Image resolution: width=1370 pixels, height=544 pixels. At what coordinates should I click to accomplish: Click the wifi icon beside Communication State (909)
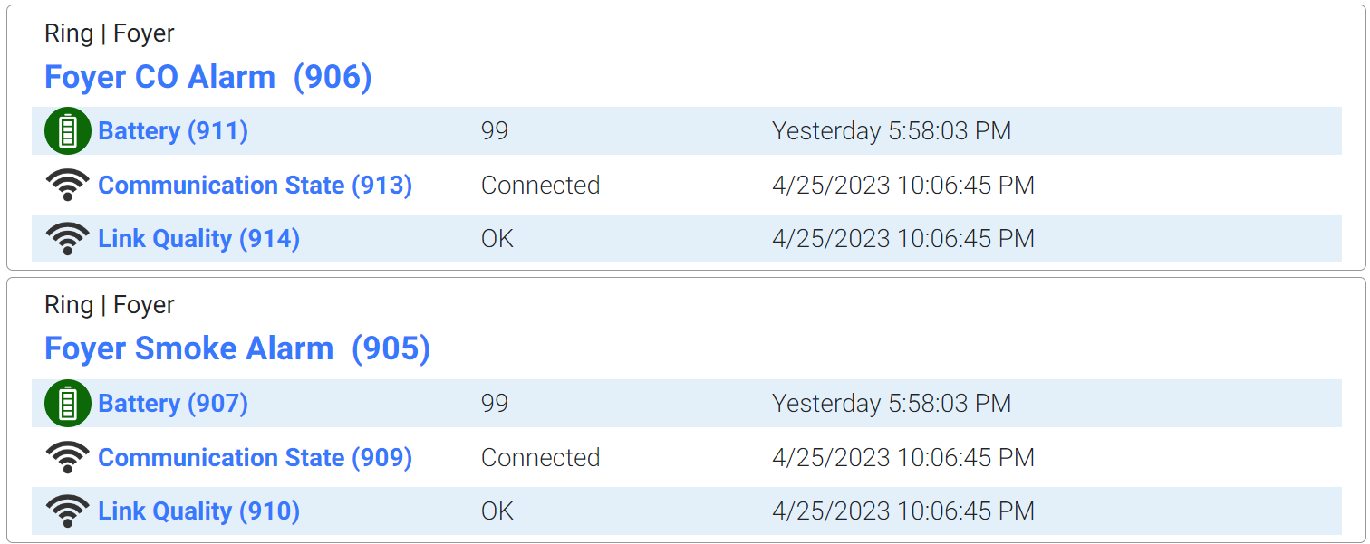coord(68,457)
